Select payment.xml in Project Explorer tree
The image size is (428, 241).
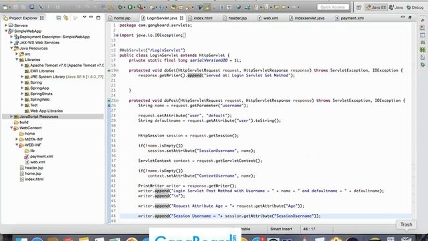[x=41, y=156]
